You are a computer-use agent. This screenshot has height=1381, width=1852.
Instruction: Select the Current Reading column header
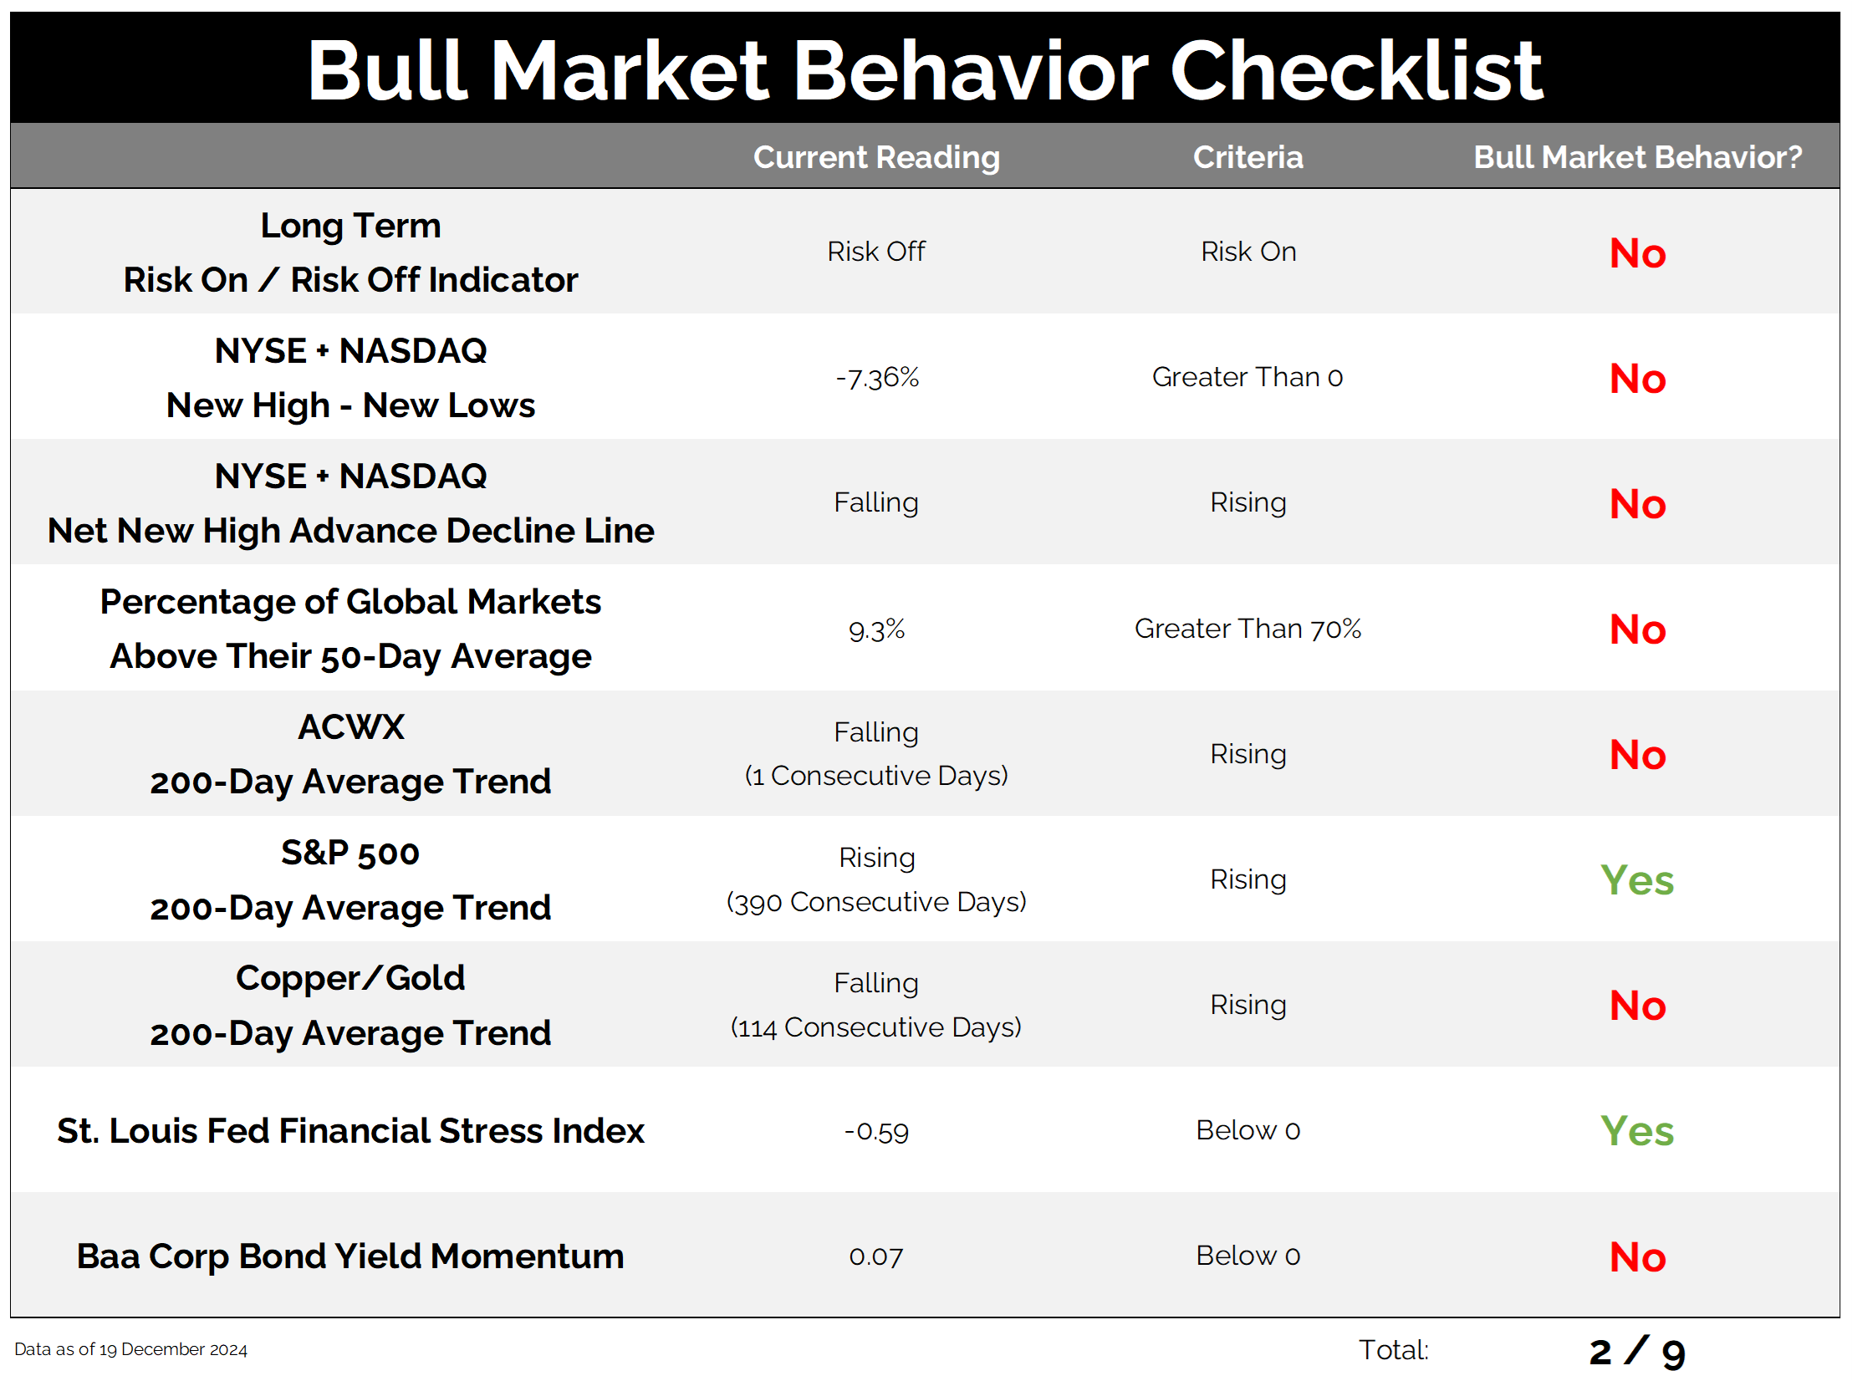pos(876,157)
